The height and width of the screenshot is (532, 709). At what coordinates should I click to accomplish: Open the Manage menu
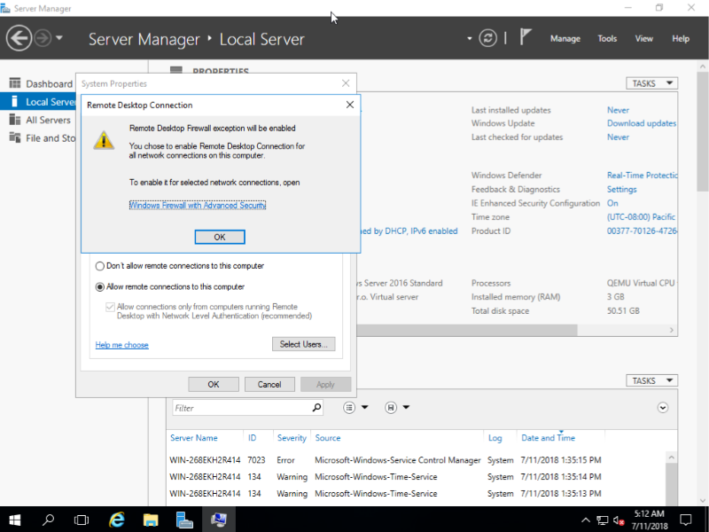(565, 38)
